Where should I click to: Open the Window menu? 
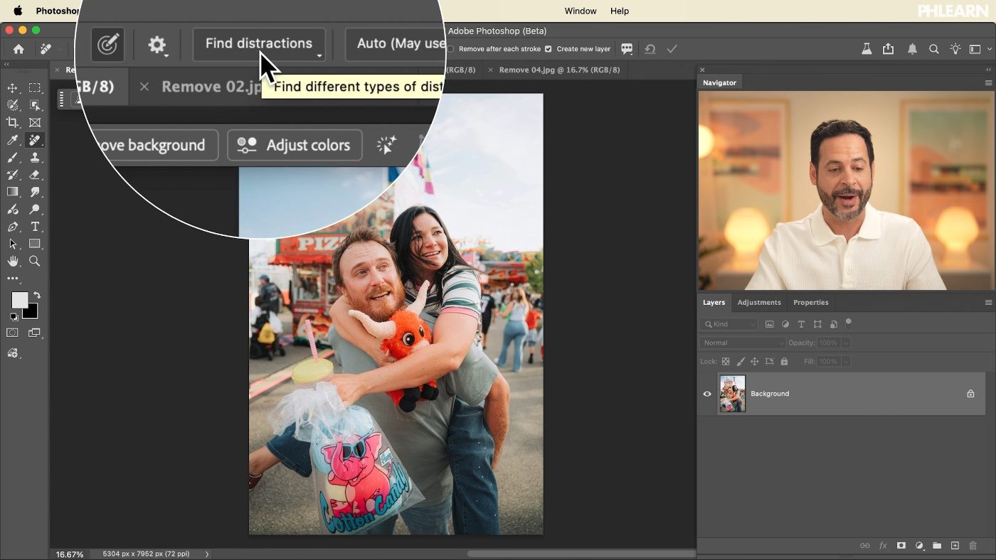point(581,11)
